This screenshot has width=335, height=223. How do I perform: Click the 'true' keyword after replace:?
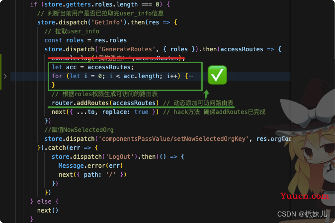tap(141, 112)
